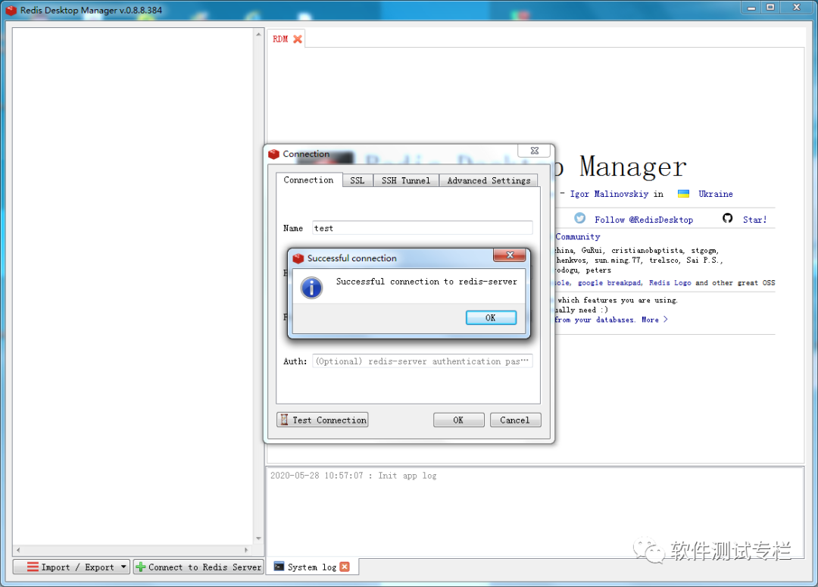Screen dimensions: 818x587
Task: Switch to the SSH Tunnel tab
Action: [x=406, y=180]
